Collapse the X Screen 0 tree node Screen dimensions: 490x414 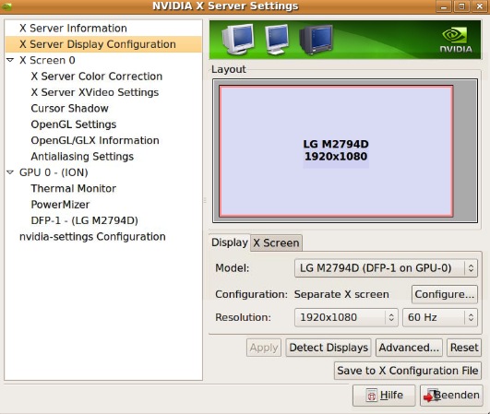coord(10,60)
